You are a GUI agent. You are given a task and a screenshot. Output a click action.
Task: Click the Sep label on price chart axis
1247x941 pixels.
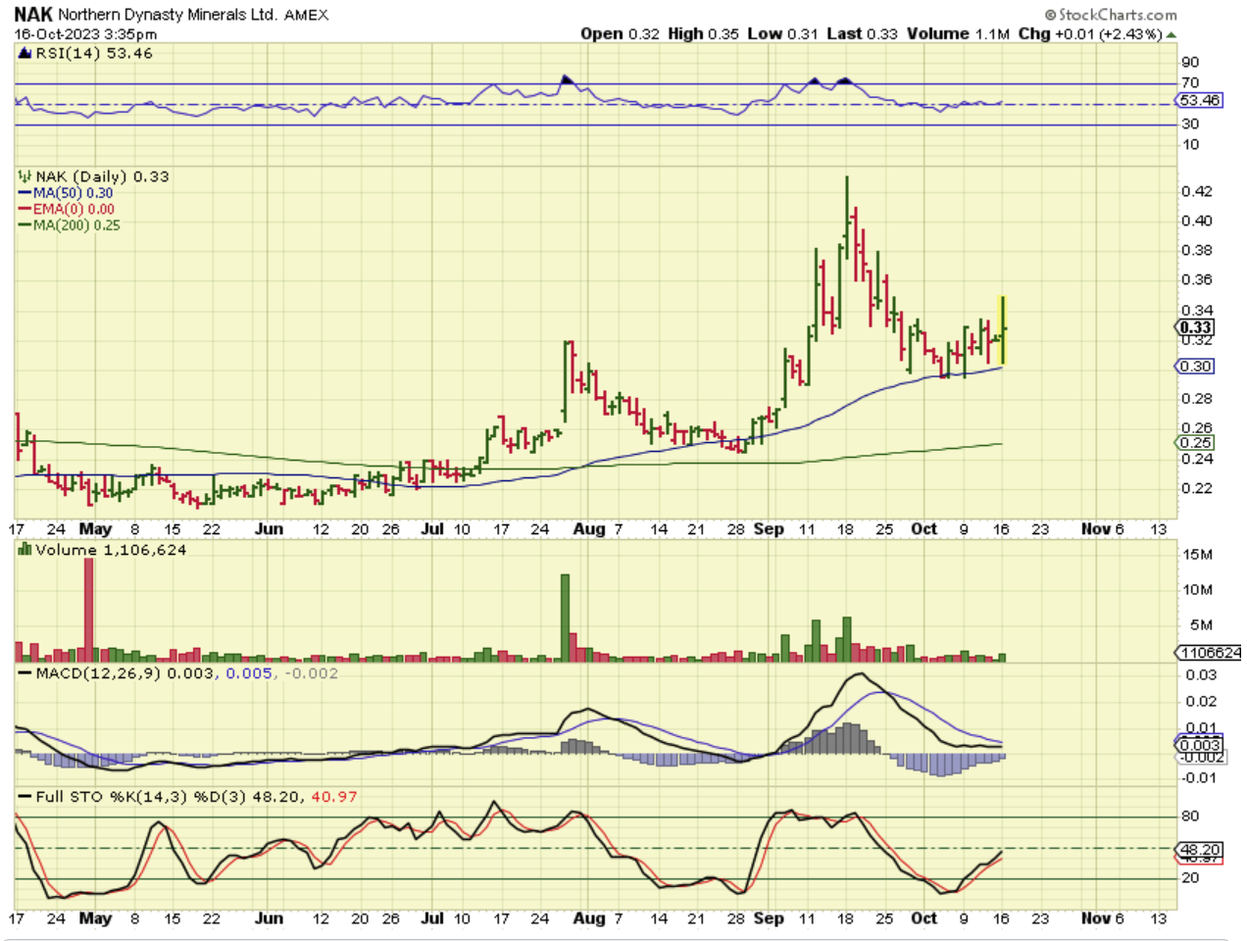pos(769,528)
